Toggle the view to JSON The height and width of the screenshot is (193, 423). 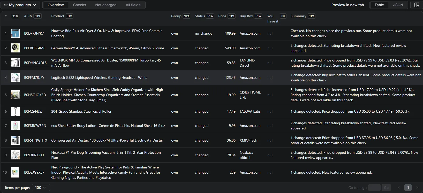click(398, 5)
